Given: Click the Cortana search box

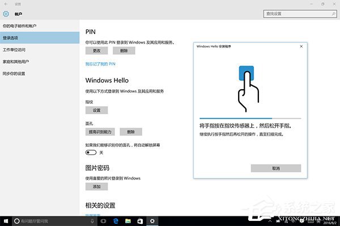Looking at the screenshot, I should [x=54, y=221].
